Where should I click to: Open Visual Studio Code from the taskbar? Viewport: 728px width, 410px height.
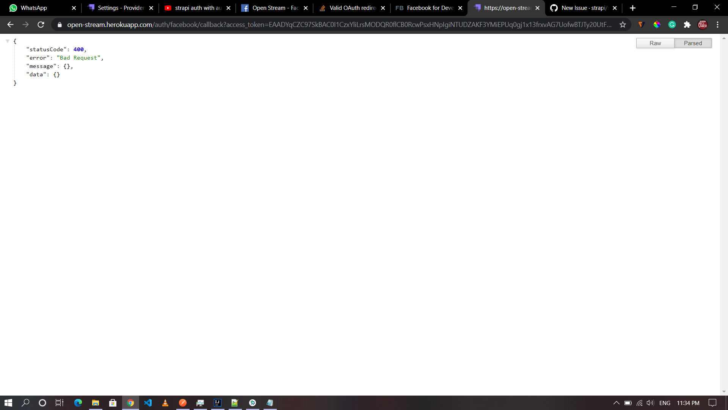[x=148, y=403]
